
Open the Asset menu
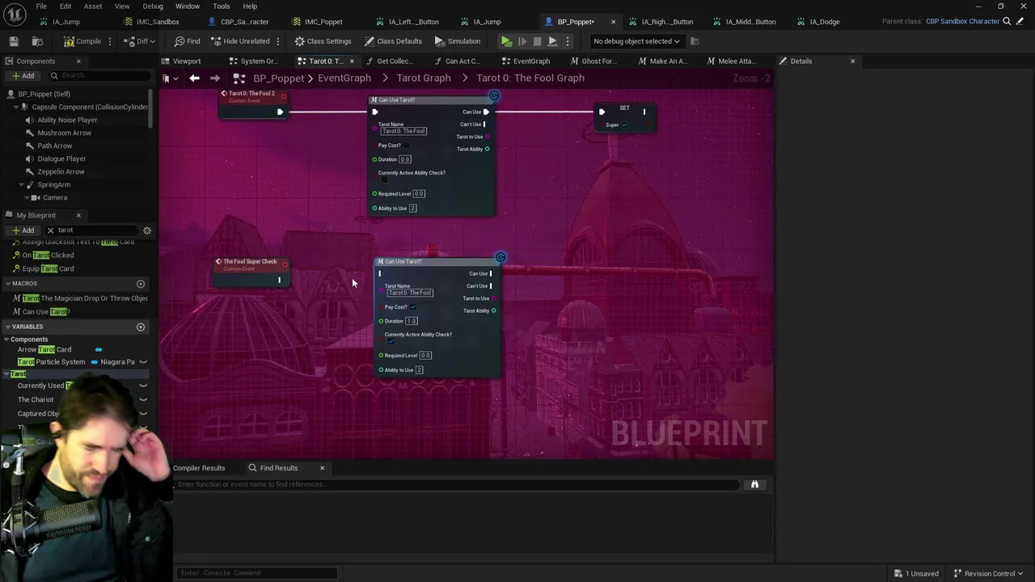coord(93,6)
